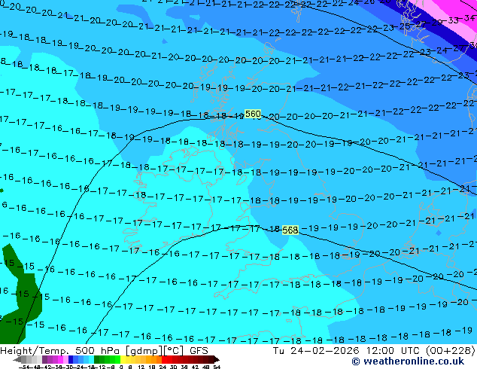This screenshot has height=369, width=477.
Task: Click the 'Height/Temp. 500 hPa' map title
Action: 62,351
